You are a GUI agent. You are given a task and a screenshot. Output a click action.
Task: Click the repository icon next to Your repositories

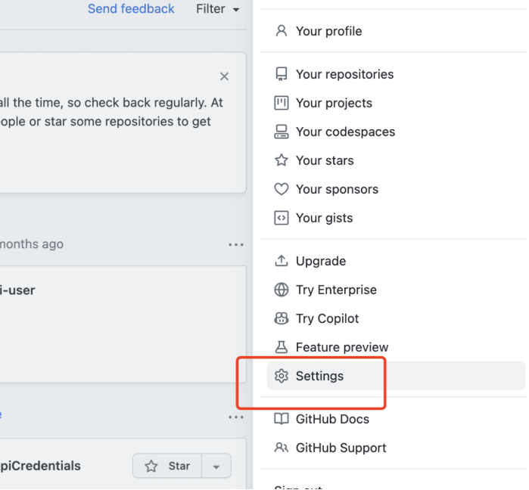pyautogui.click(x=282, y=74)
